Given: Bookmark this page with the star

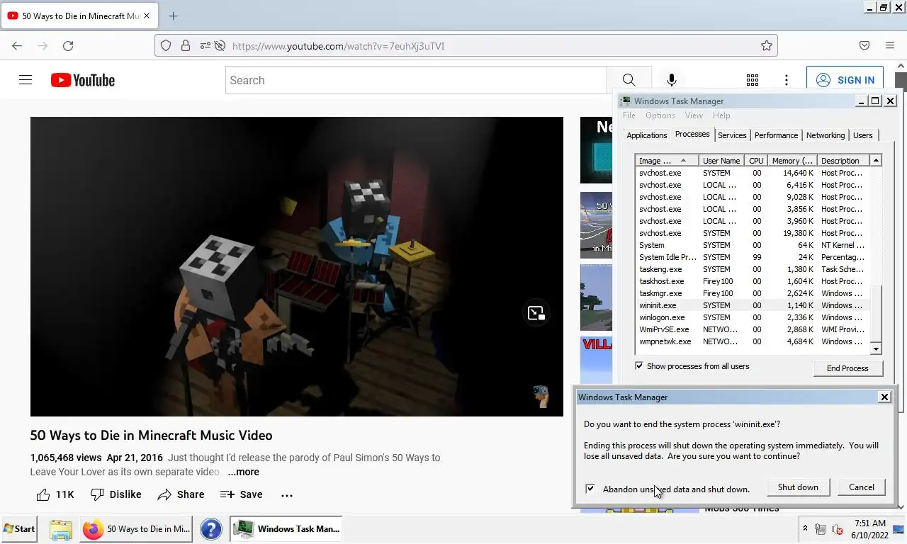Looking at the screenshot, I should [767, 46].
